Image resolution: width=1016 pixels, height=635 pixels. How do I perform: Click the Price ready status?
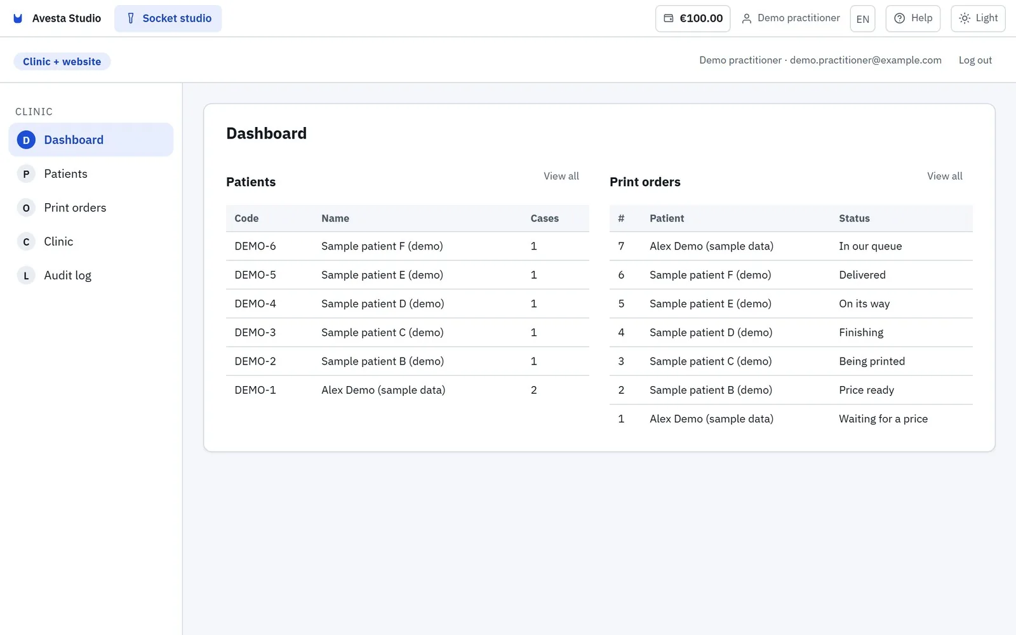[x=866, y=390]
